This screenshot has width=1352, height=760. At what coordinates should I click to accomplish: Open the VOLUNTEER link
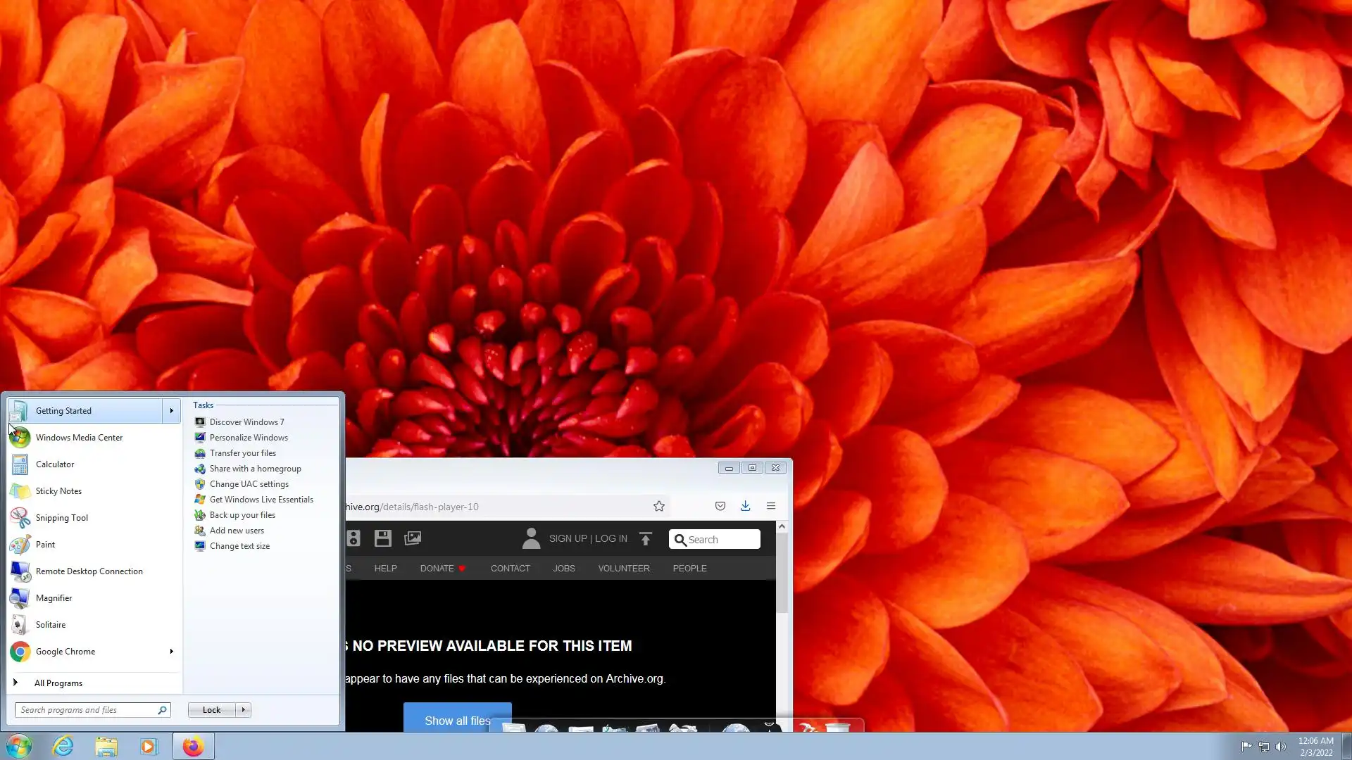tap(623, 569)
